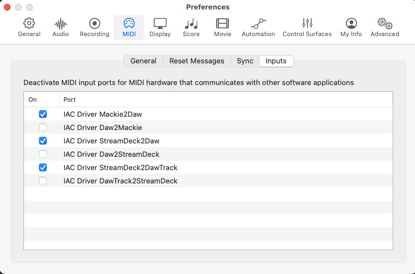This screenshot has width=415, height=274.
Task: Enable IAC Driver Daw2Mackie checkbox
Action: pyautogui.click(x=43, y=127)
